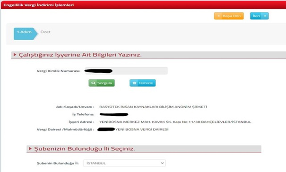Go to the Özet step

click(45, 32)
